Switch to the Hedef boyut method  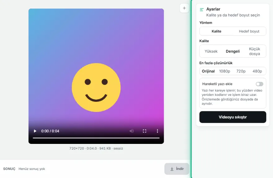(249, 31)
